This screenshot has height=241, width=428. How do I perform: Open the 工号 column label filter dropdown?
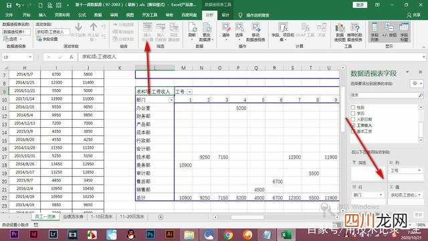190,92
